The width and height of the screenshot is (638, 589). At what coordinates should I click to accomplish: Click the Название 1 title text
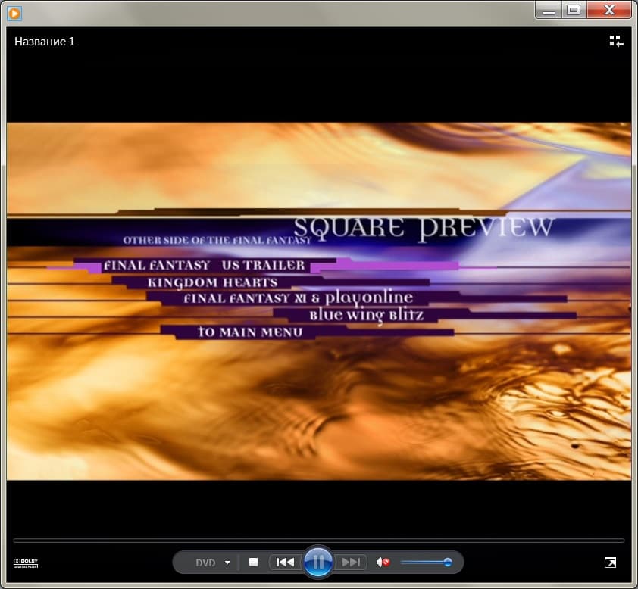[x=45, y=42]
